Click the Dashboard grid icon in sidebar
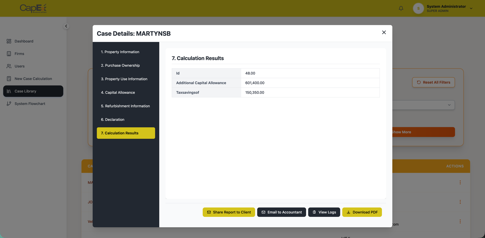The height and width of the screenshot is (238, 485). (9, 41)
